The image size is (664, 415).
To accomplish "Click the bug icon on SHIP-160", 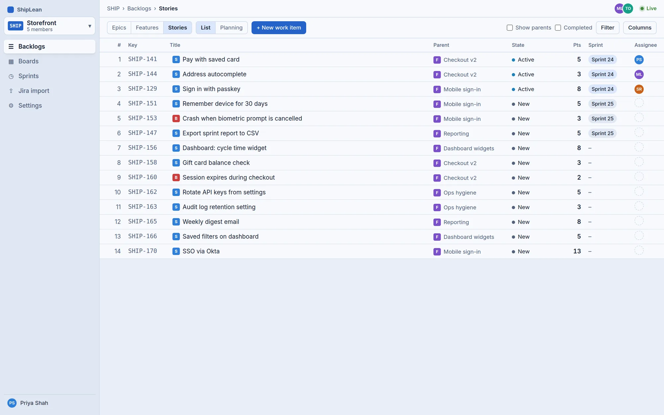I will [176, 178].
